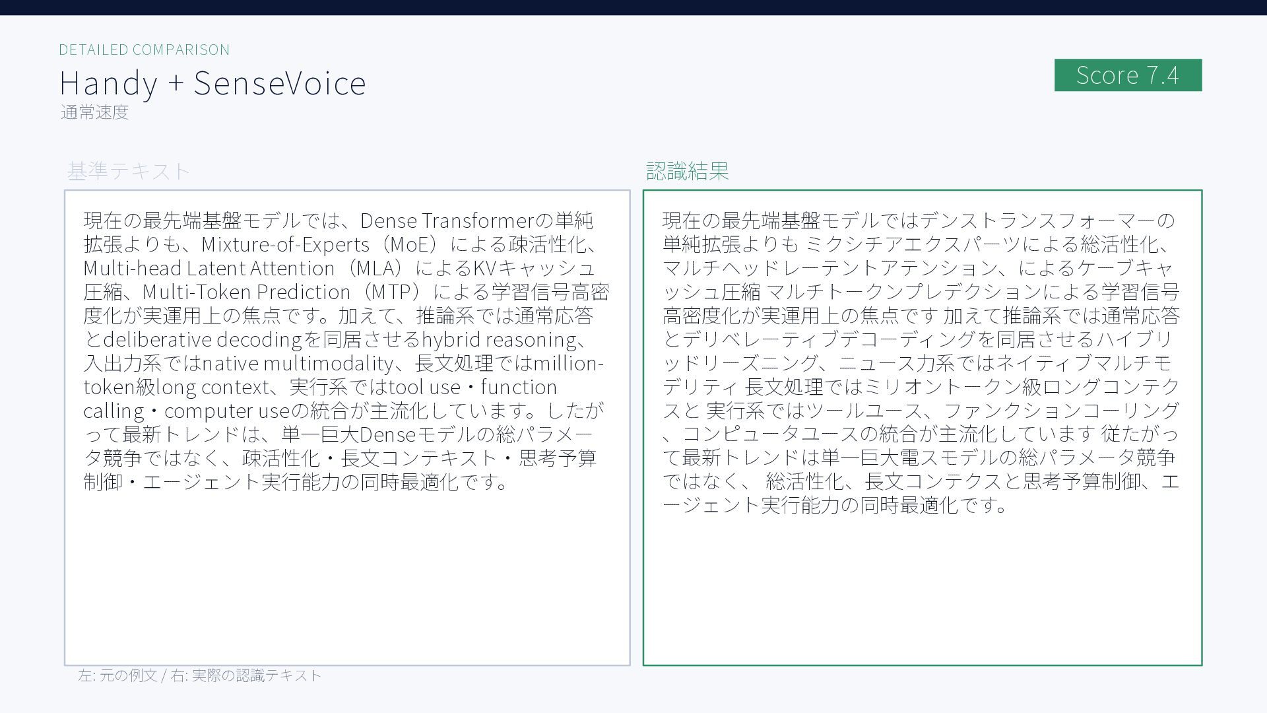
Task: Click デンストランスフォーマー in recognition result
Action: click(1037, 221)
